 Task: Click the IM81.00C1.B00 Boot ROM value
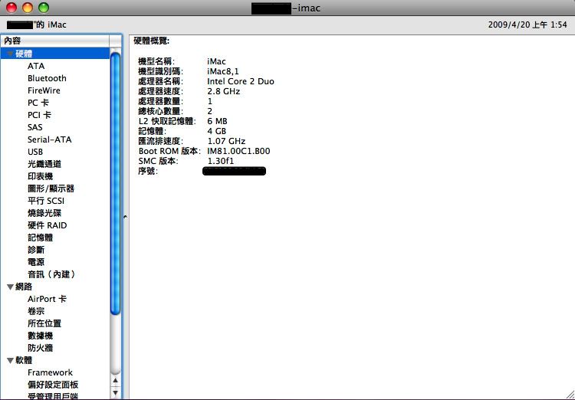tap(238, 151)
